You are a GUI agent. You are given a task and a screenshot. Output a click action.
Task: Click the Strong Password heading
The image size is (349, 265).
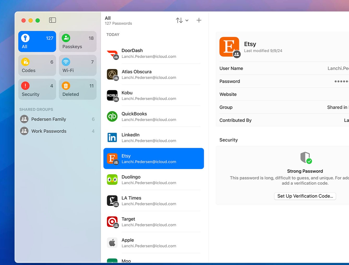pyautogui.click(x=305, y=171)
